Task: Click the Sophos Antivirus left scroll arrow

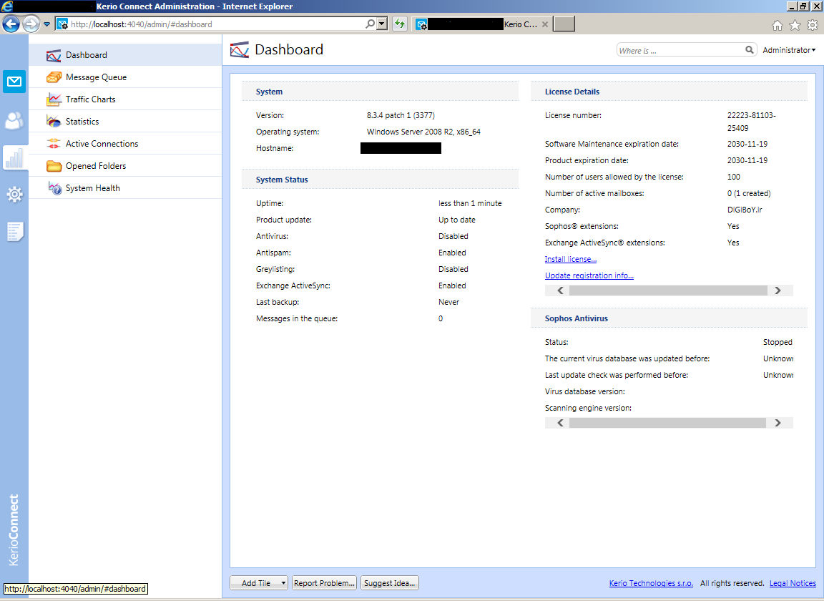Action: tap(560, 423)
